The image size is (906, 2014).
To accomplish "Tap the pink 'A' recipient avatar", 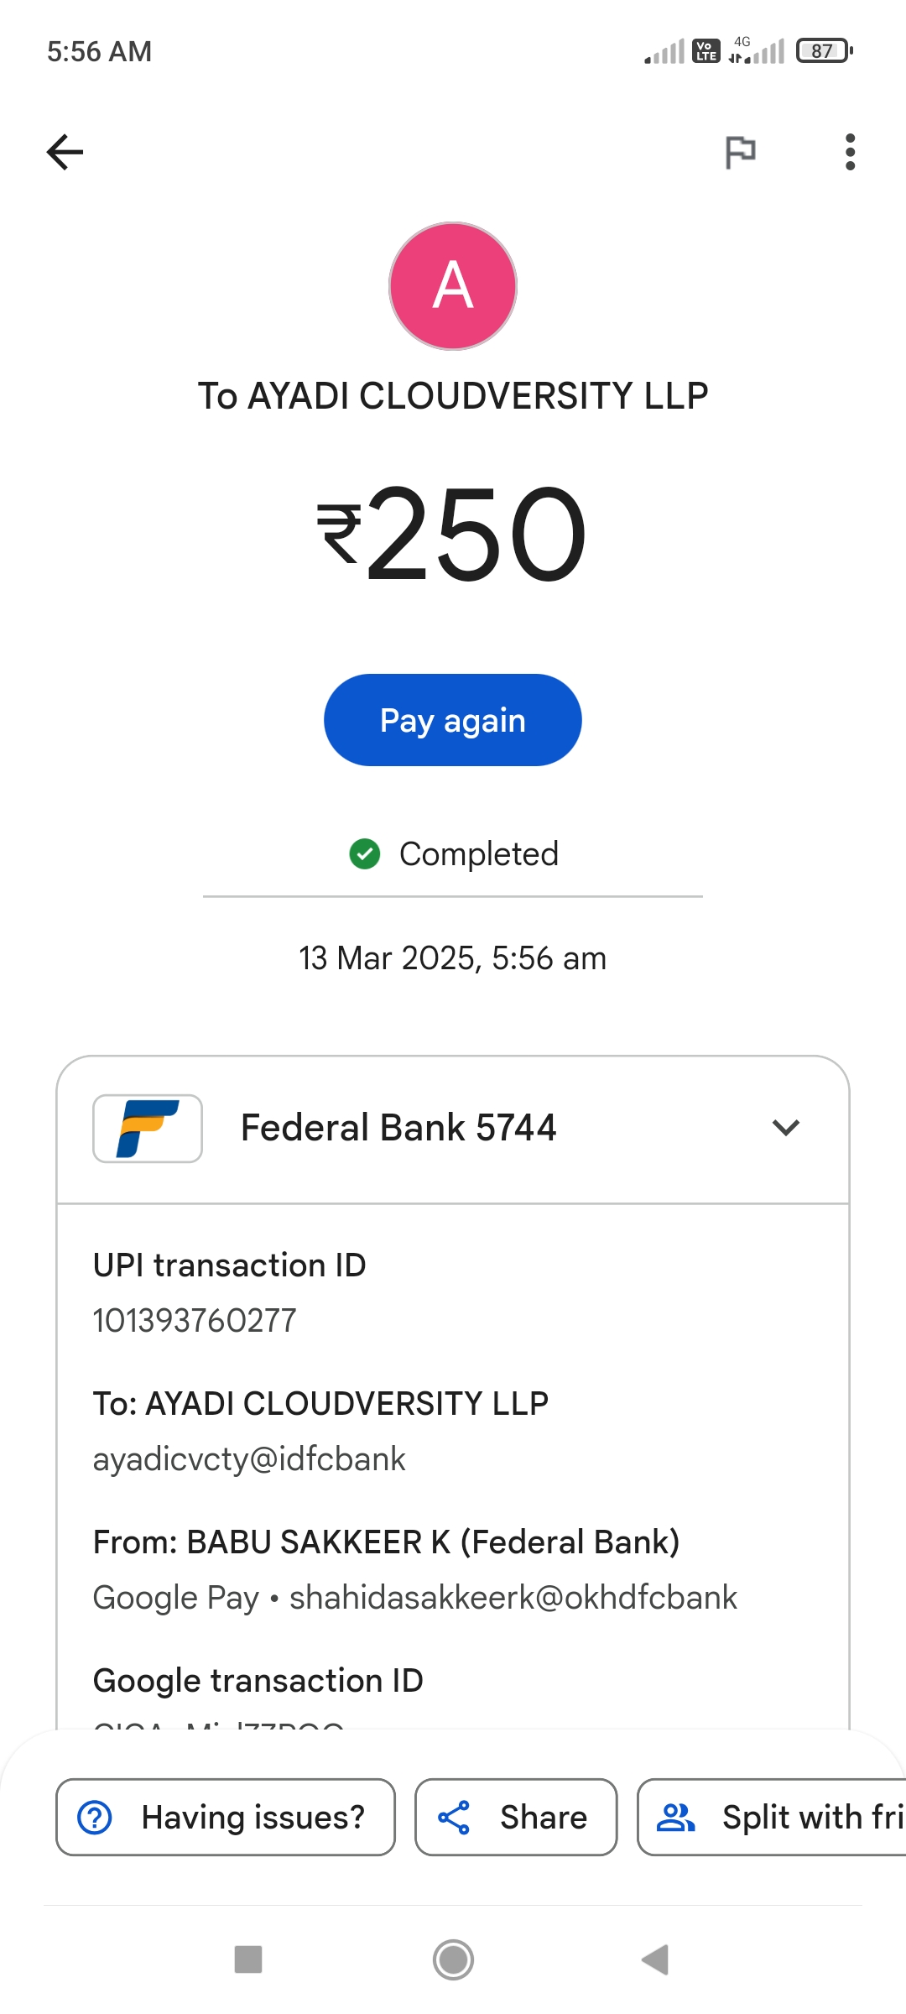I will click(x=453, y=286).
